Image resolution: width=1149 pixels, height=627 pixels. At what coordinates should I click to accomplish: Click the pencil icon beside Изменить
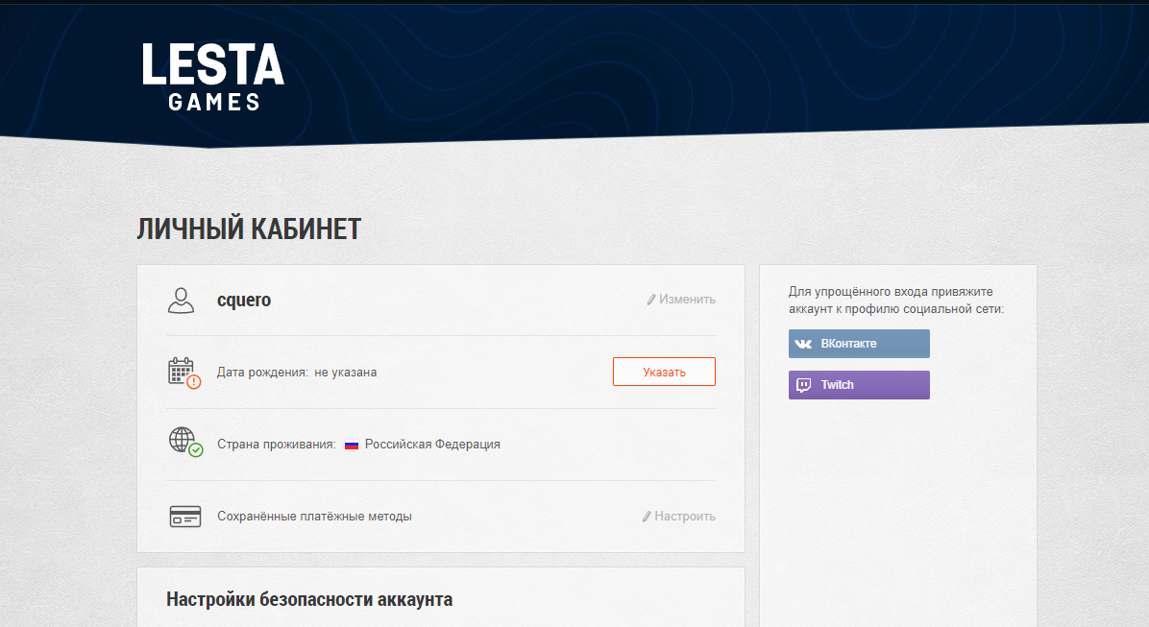click(x=651, y=300)
